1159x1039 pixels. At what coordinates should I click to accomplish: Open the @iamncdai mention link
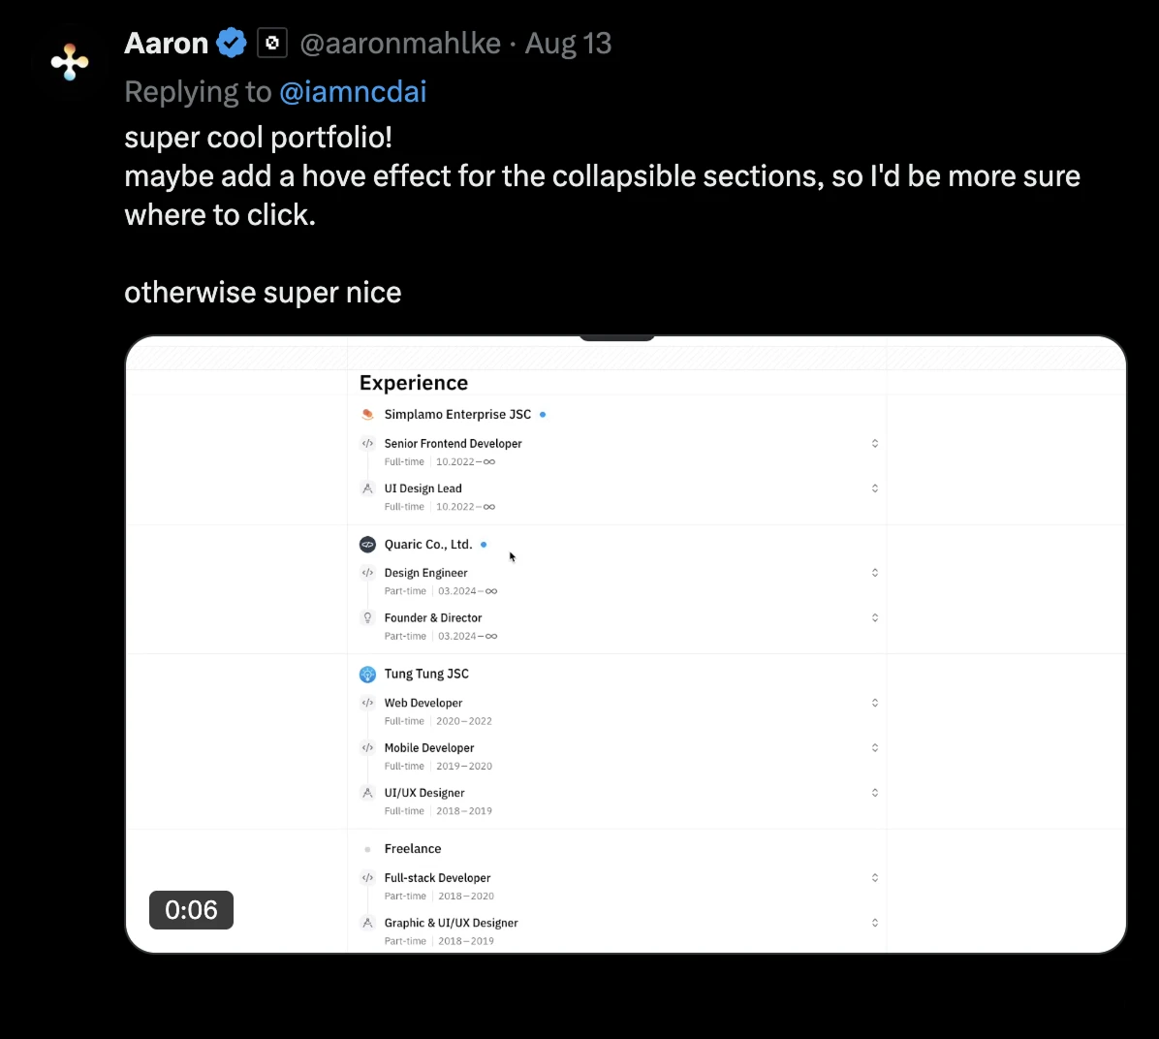click(353, 91)
